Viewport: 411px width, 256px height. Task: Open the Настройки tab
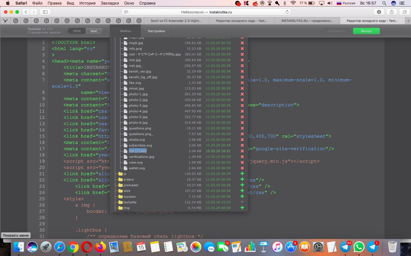(156, 31)
